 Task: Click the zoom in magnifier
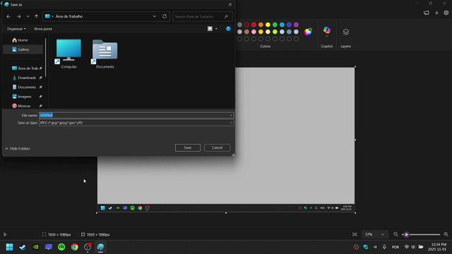pos(446,234)
